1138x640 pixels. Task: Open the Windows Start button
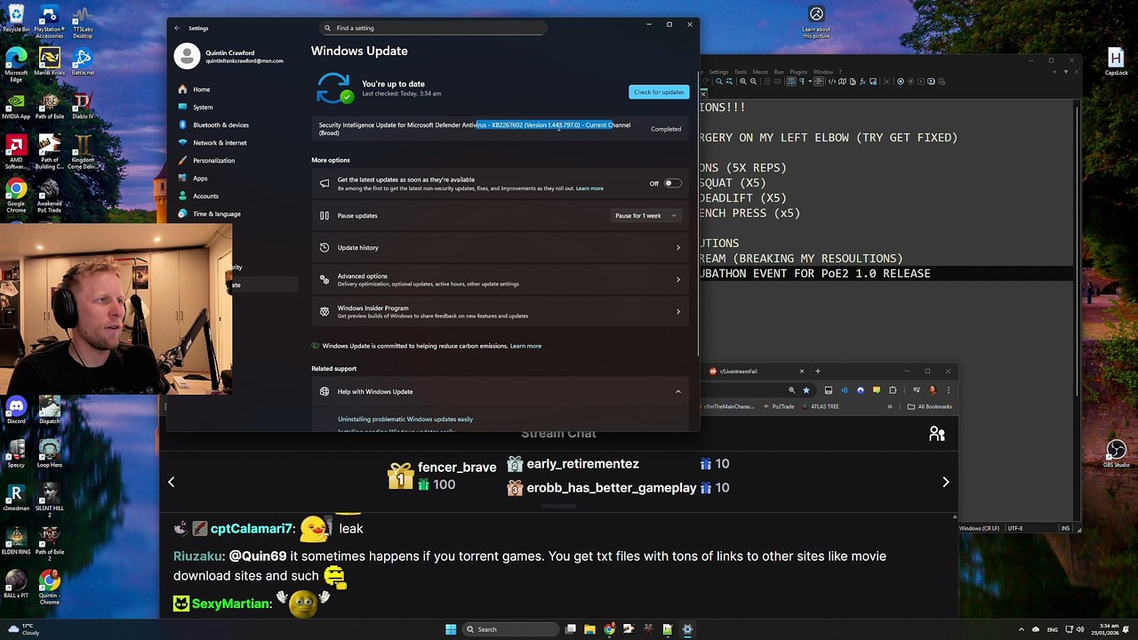[x=451, y=629]
